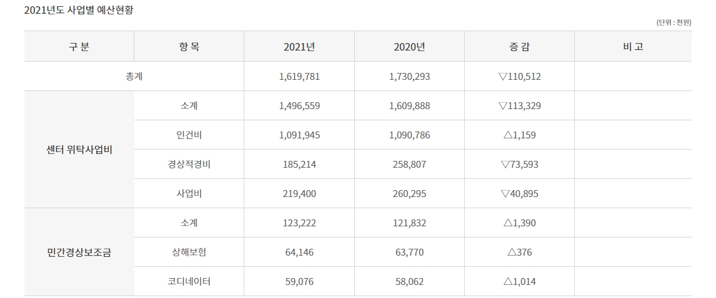The width and height of the screenshot is (716, 298).
Task: Click the unit note 단위 : 천원
Action: (674, 22)
